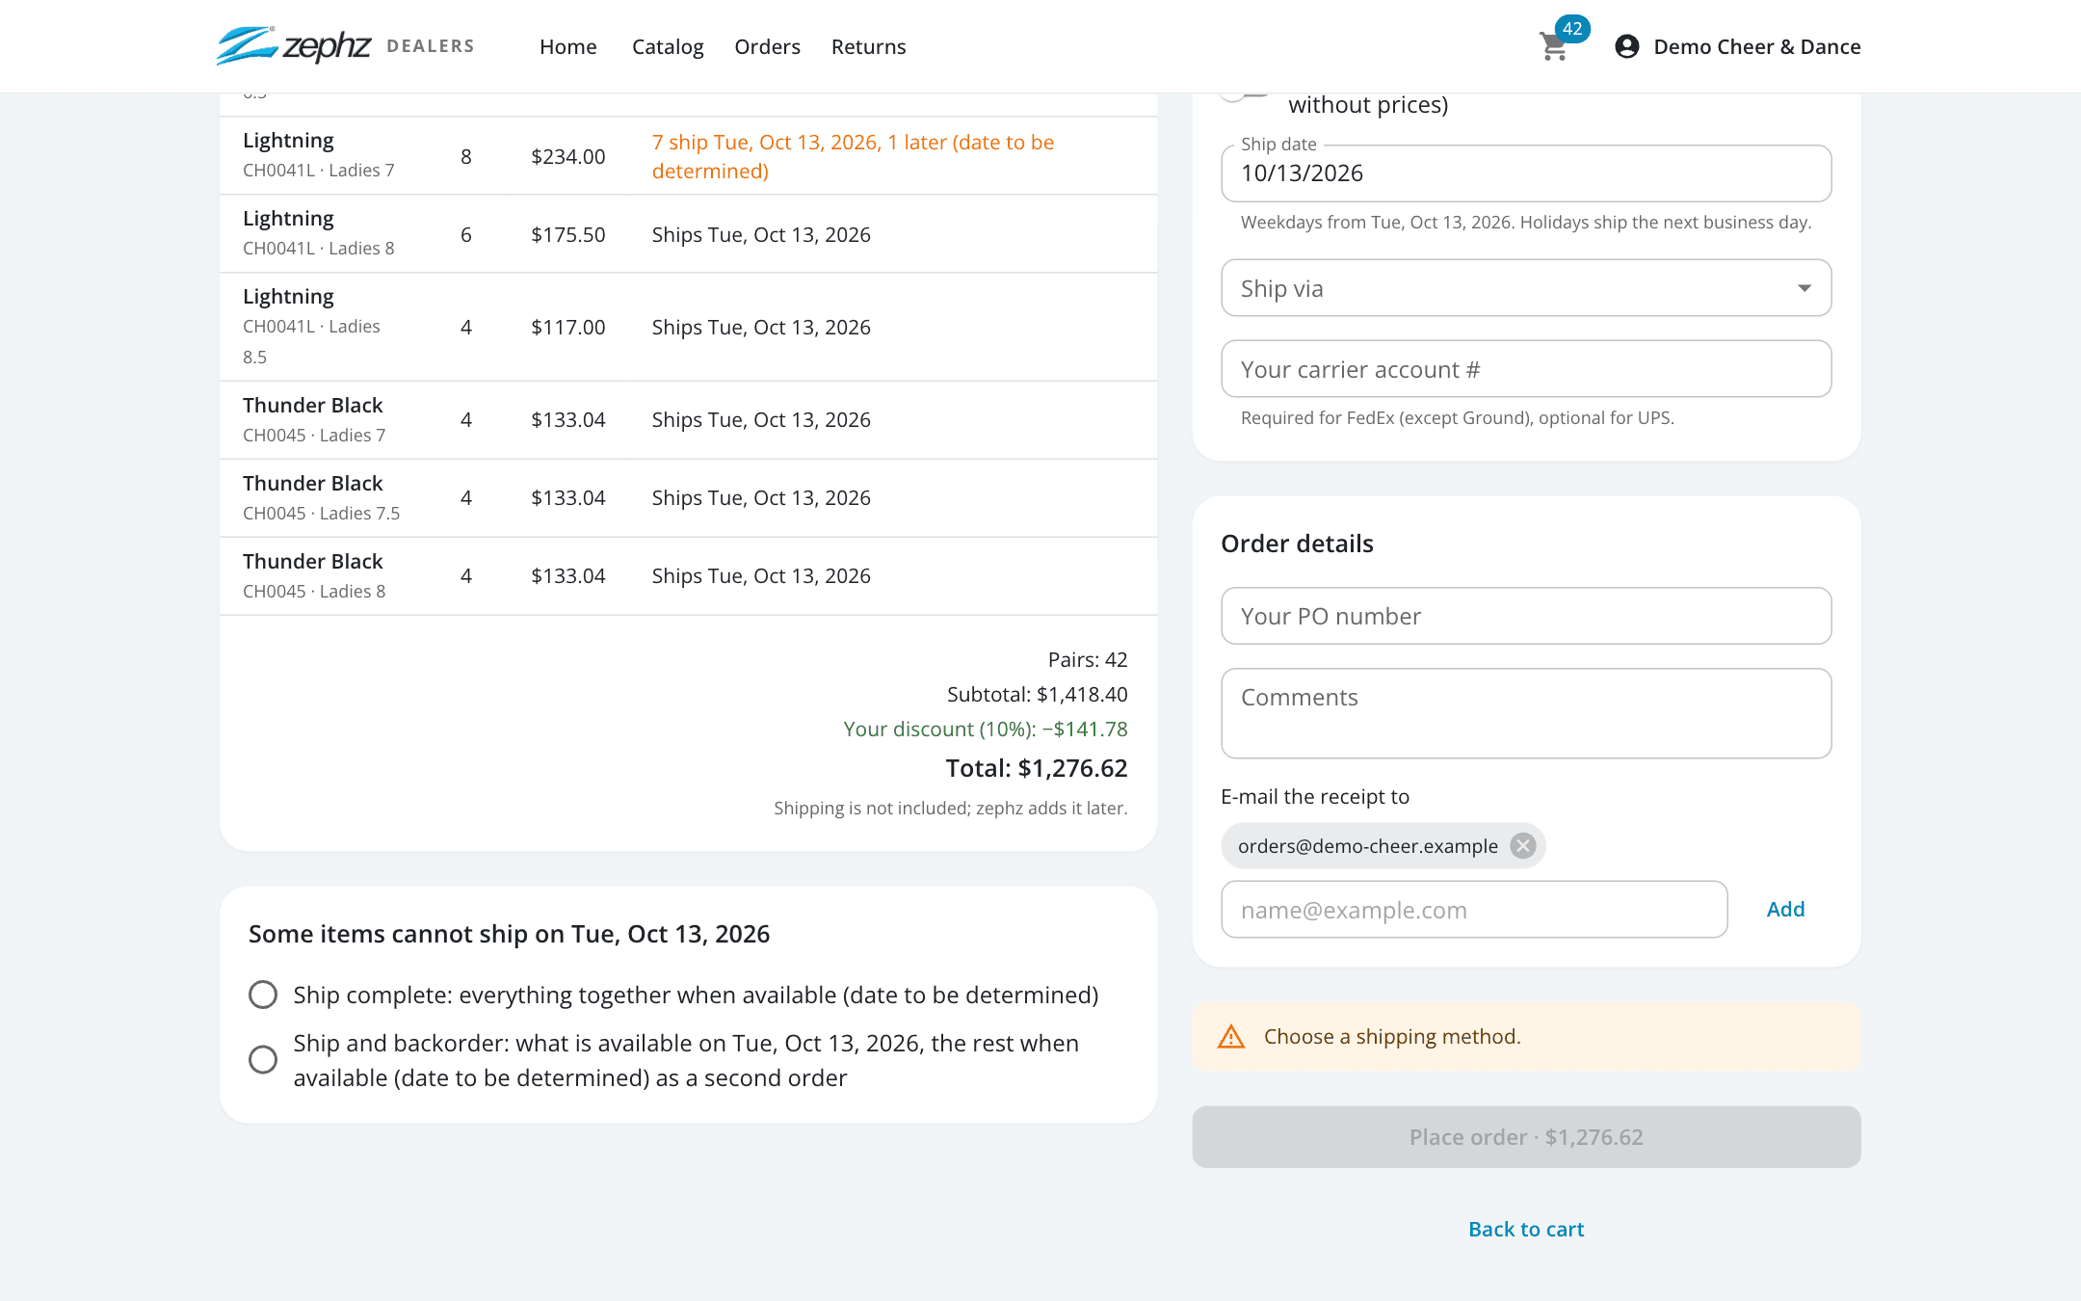Open the Orders page
Screen dimensions: 2081x1301
[x=767, y=46]
